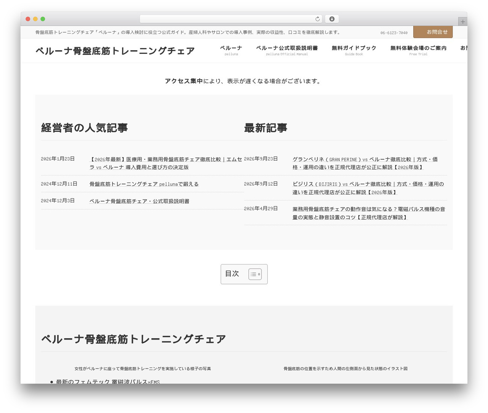Screen dimensions: 488x413
Task: Click the browser address bar
Action: 231,19
